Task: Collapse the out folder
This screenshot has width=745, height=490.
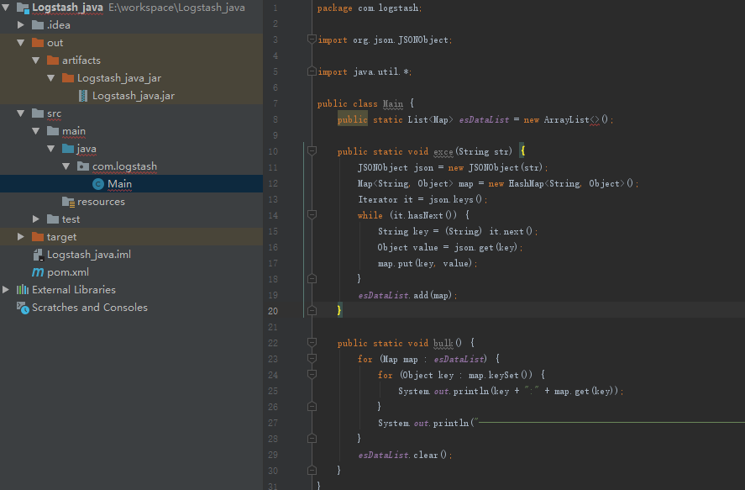Action: click(21, 43)
